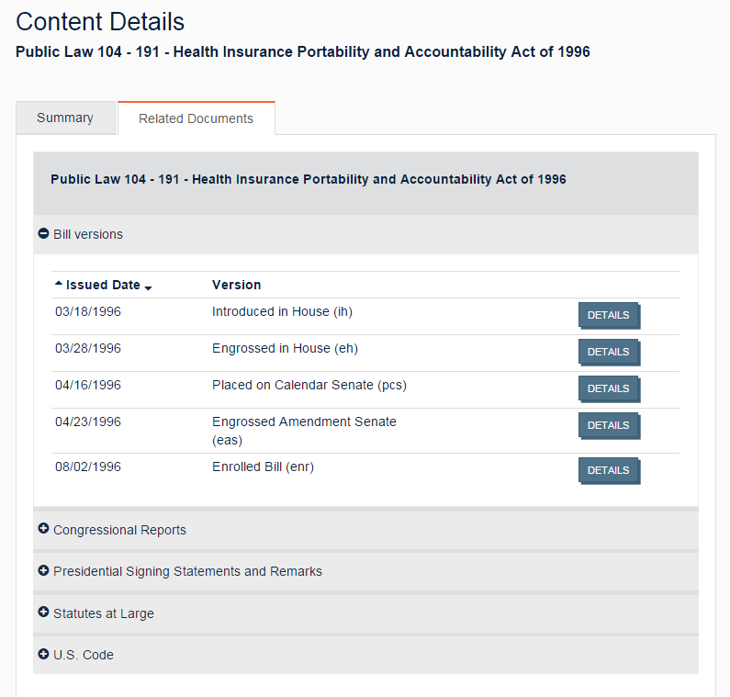Click the U.S. Code plus icon
Viewport: 730px width, 697px height.
43,654
